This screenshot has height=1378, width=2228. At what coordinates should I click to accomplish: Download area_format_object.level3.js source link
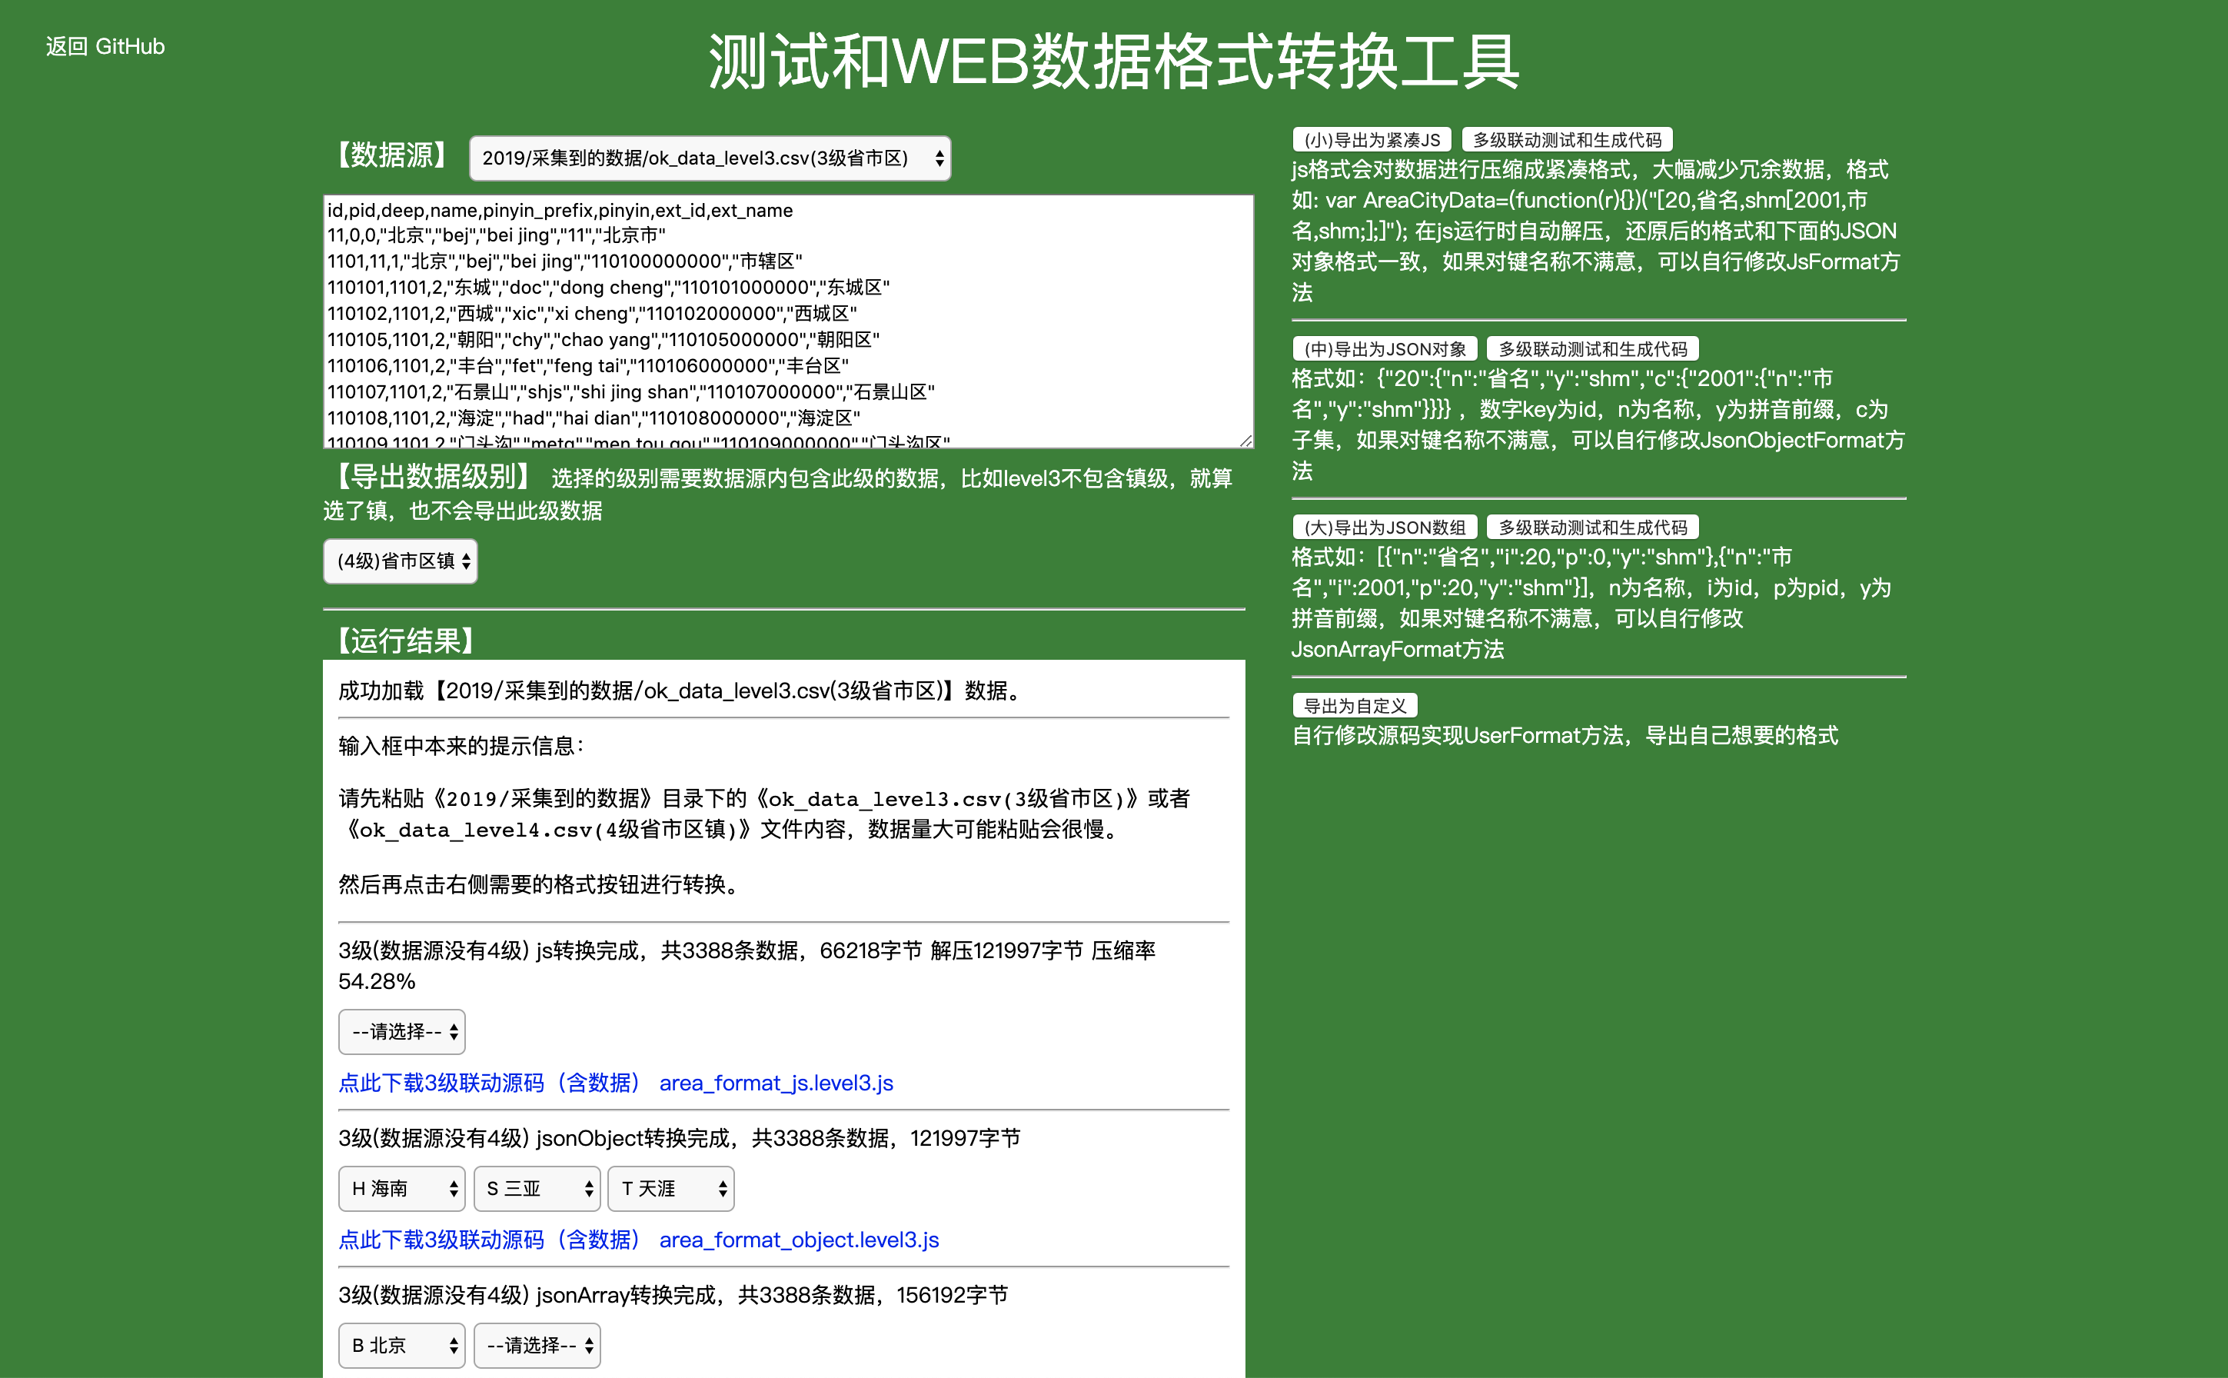(639, 1240)
